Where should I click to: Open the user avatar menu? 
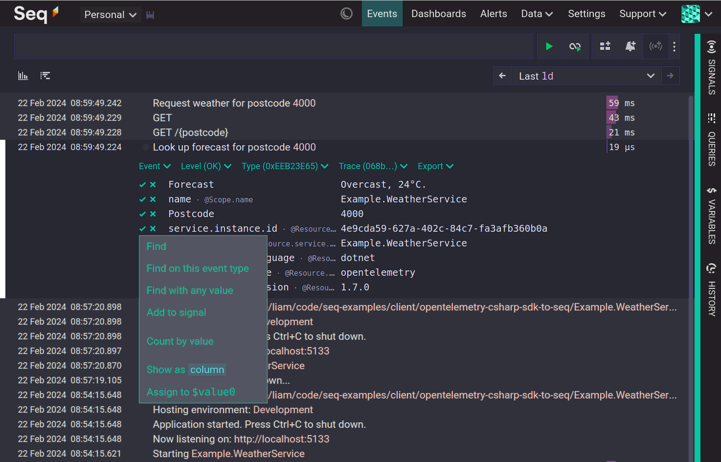coord(697,14)
